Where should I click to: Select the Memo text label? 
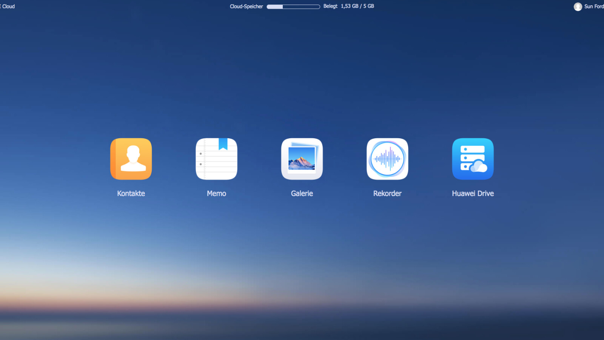pos(216,193)
